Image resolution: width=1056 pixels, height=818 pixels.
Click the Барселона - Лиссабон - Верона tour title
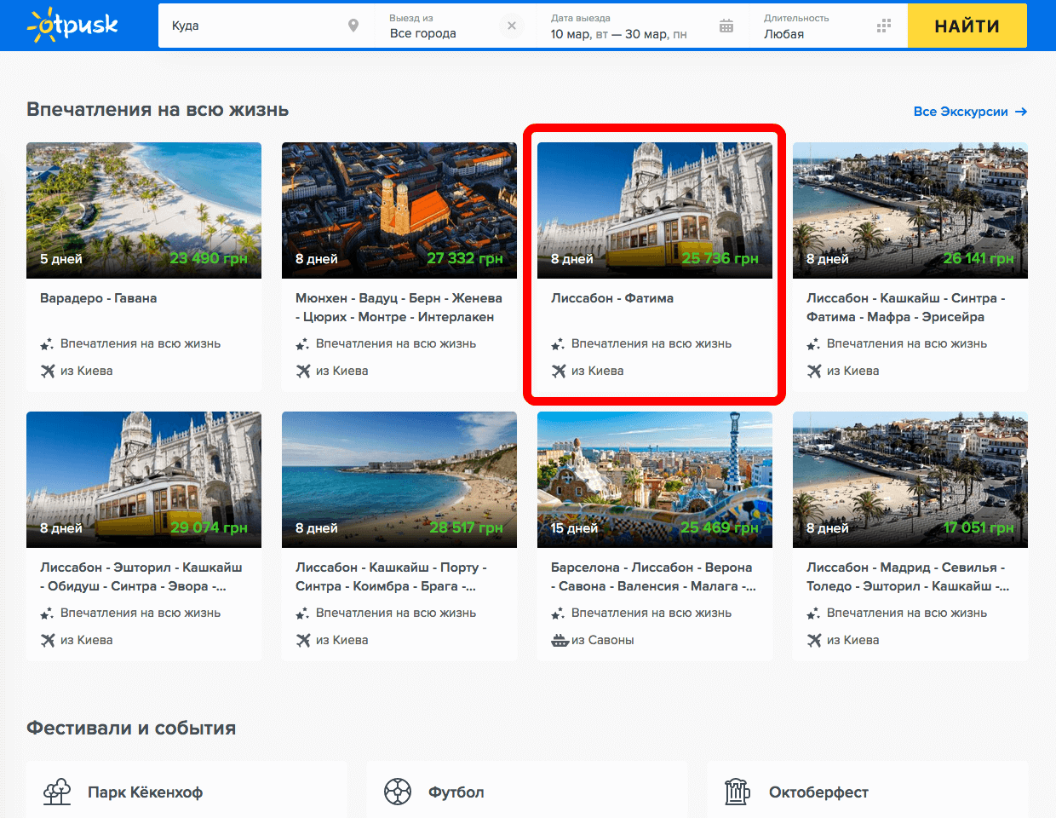click(x=653, y=577)
